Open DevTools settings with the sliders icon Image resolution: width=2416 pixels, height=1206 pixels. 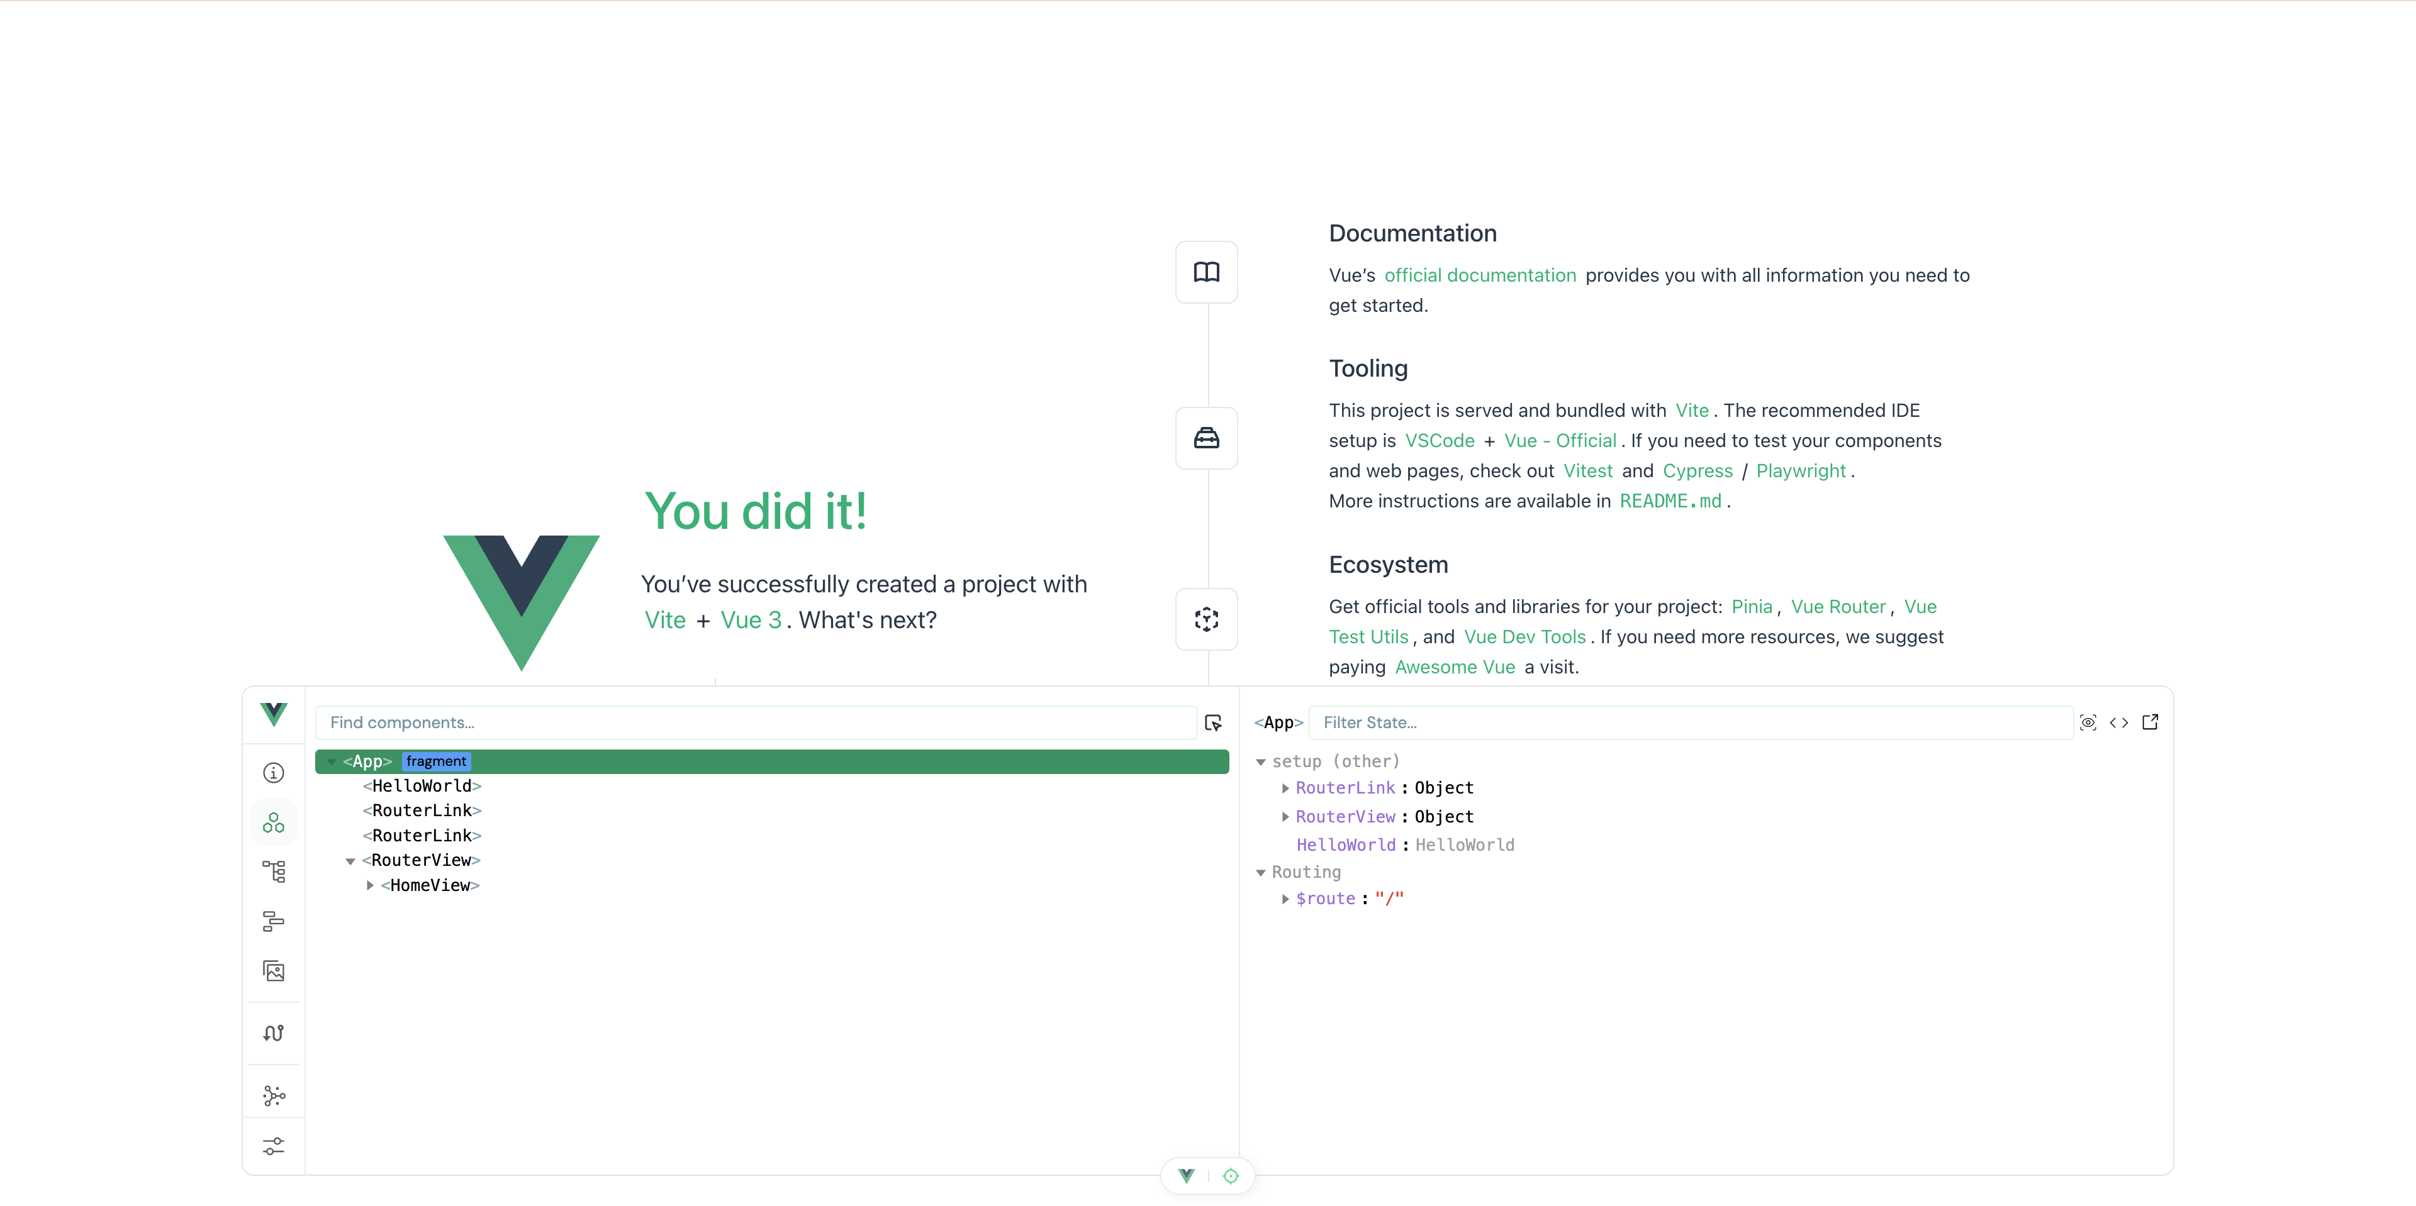[273, 1146]
